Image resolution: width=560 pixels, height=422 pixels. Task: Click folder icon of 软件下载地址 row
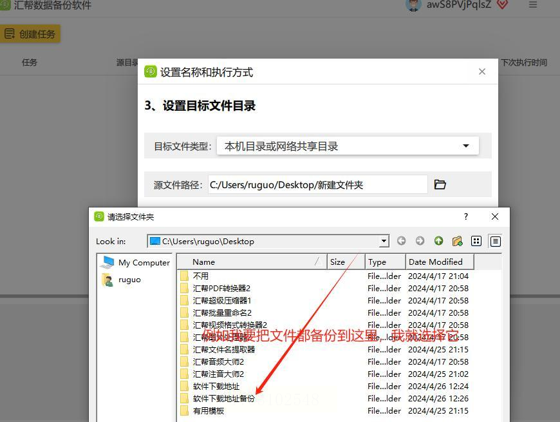[x=184, y=387]
